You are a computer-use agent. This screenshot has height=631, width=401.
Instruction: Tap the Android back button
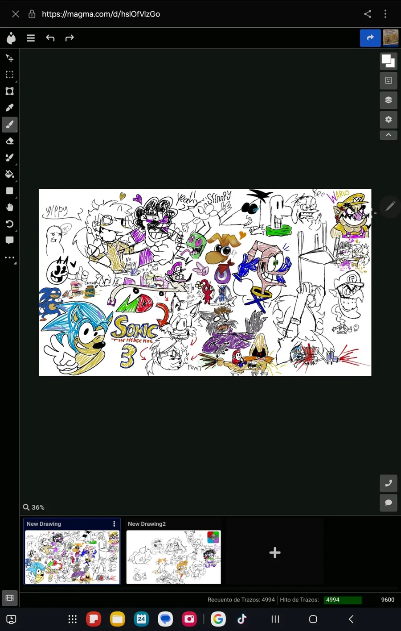click(351, 619)
